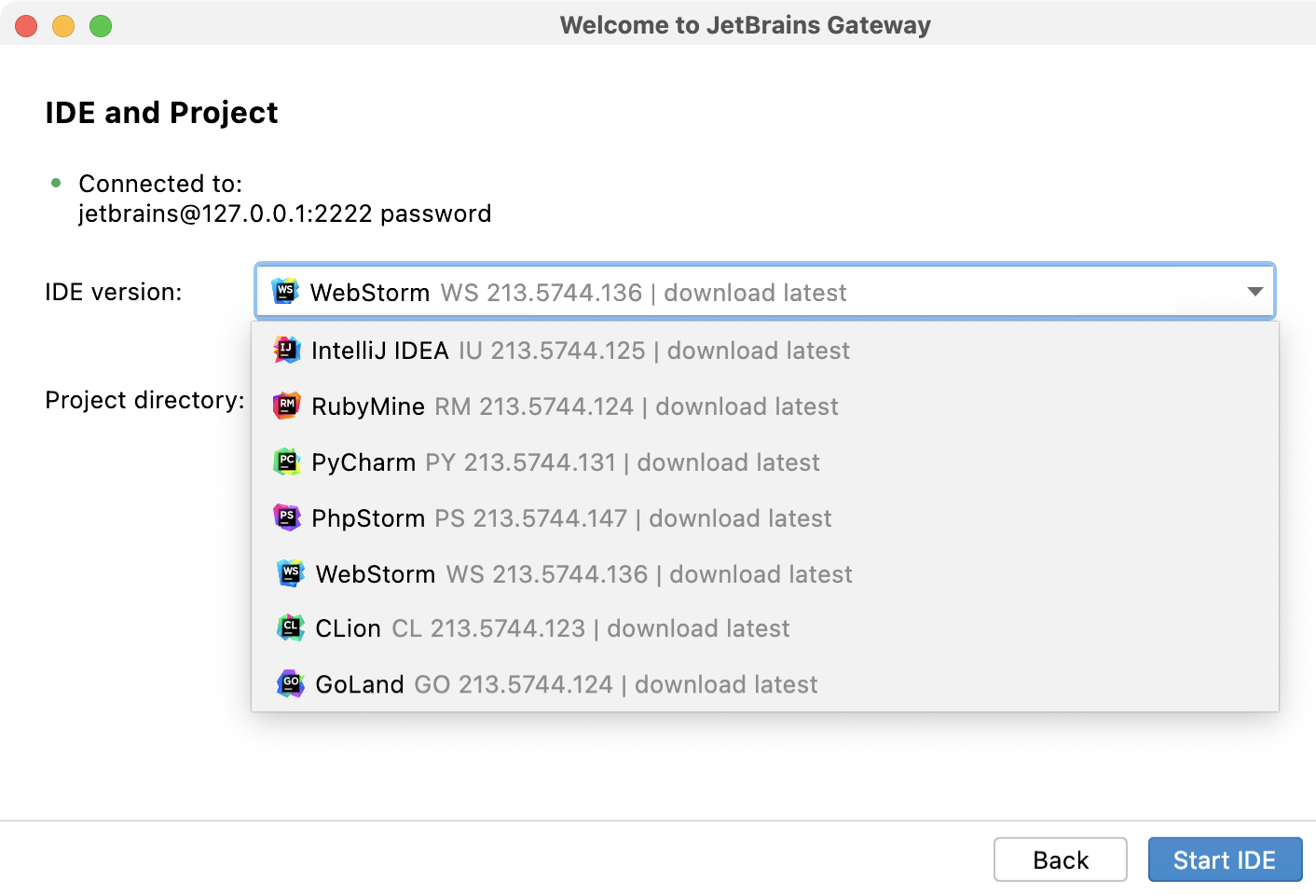1316x895 pixels.
Task: Click download latest next to PyCharm
Action: pyautogui.click(x=727, y=461)
